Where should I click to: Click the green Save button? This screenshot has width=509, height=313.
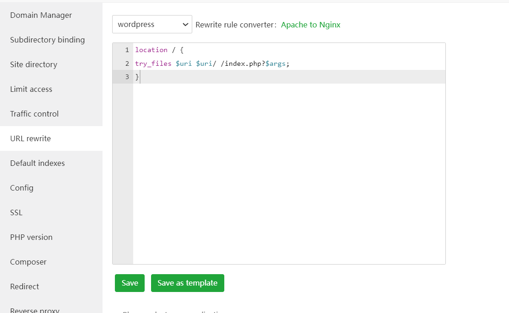130,283
